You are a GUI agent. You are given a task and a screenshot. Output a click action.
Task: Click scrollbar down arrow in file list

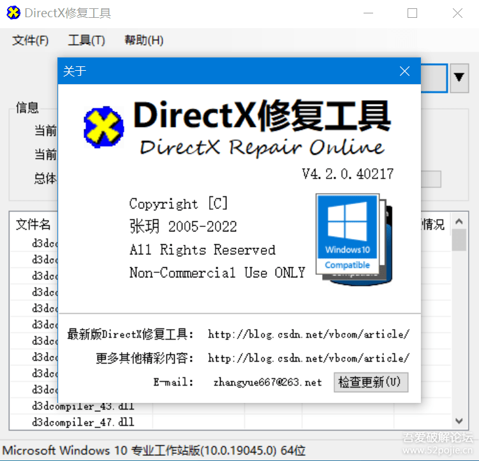pos(459,421)
